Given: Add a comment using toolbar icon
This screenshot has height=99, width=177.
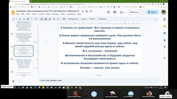Looking at the screenshot, I should coord(64,19).
